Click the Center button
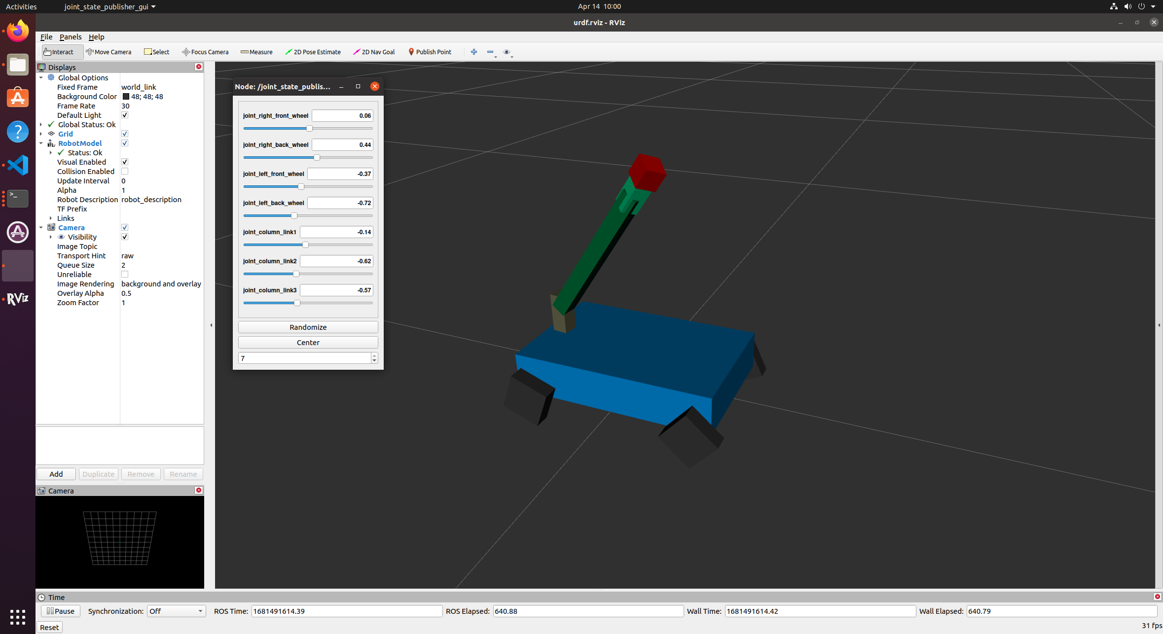 click(x=308, y=342)
